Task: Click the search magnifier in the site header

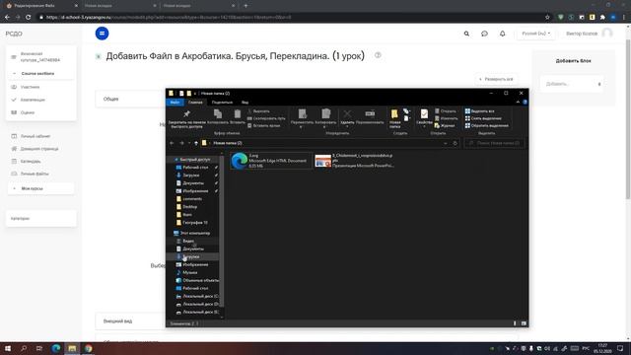Action: 466,34
